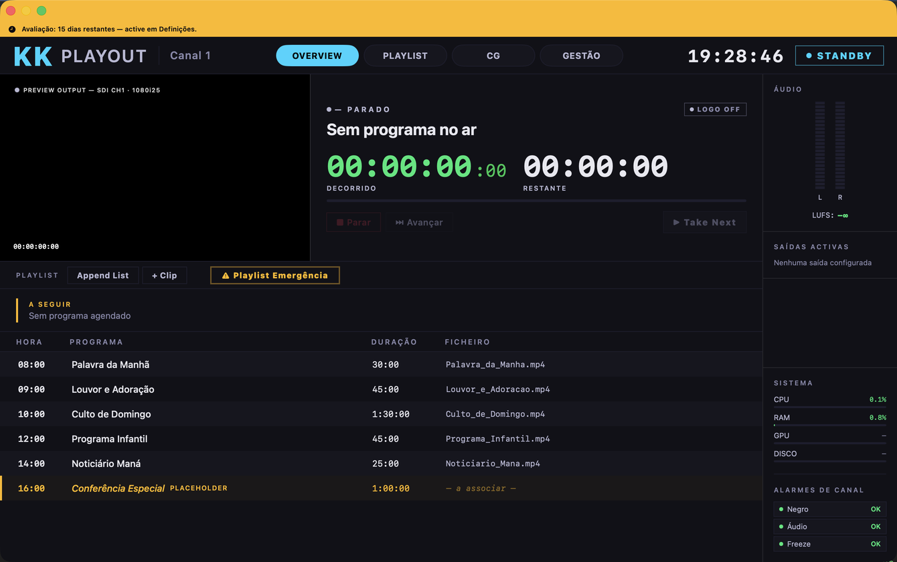Select the Palavra da Manhã row

[381, 365]
